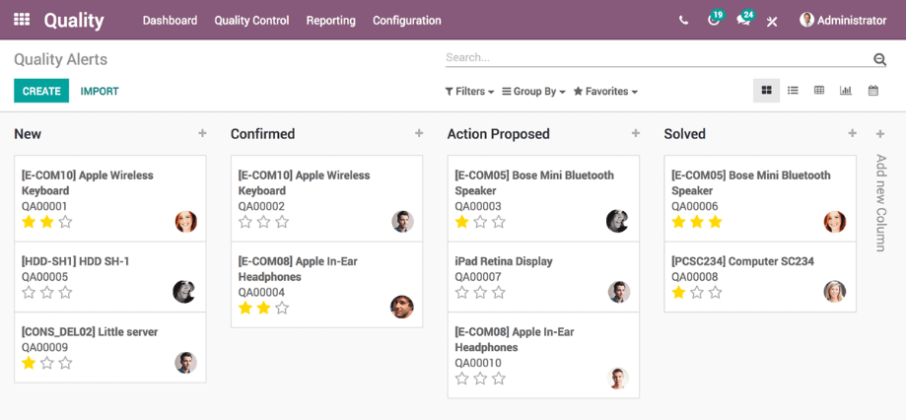Open the Favorites dropdown

(605, 92)
